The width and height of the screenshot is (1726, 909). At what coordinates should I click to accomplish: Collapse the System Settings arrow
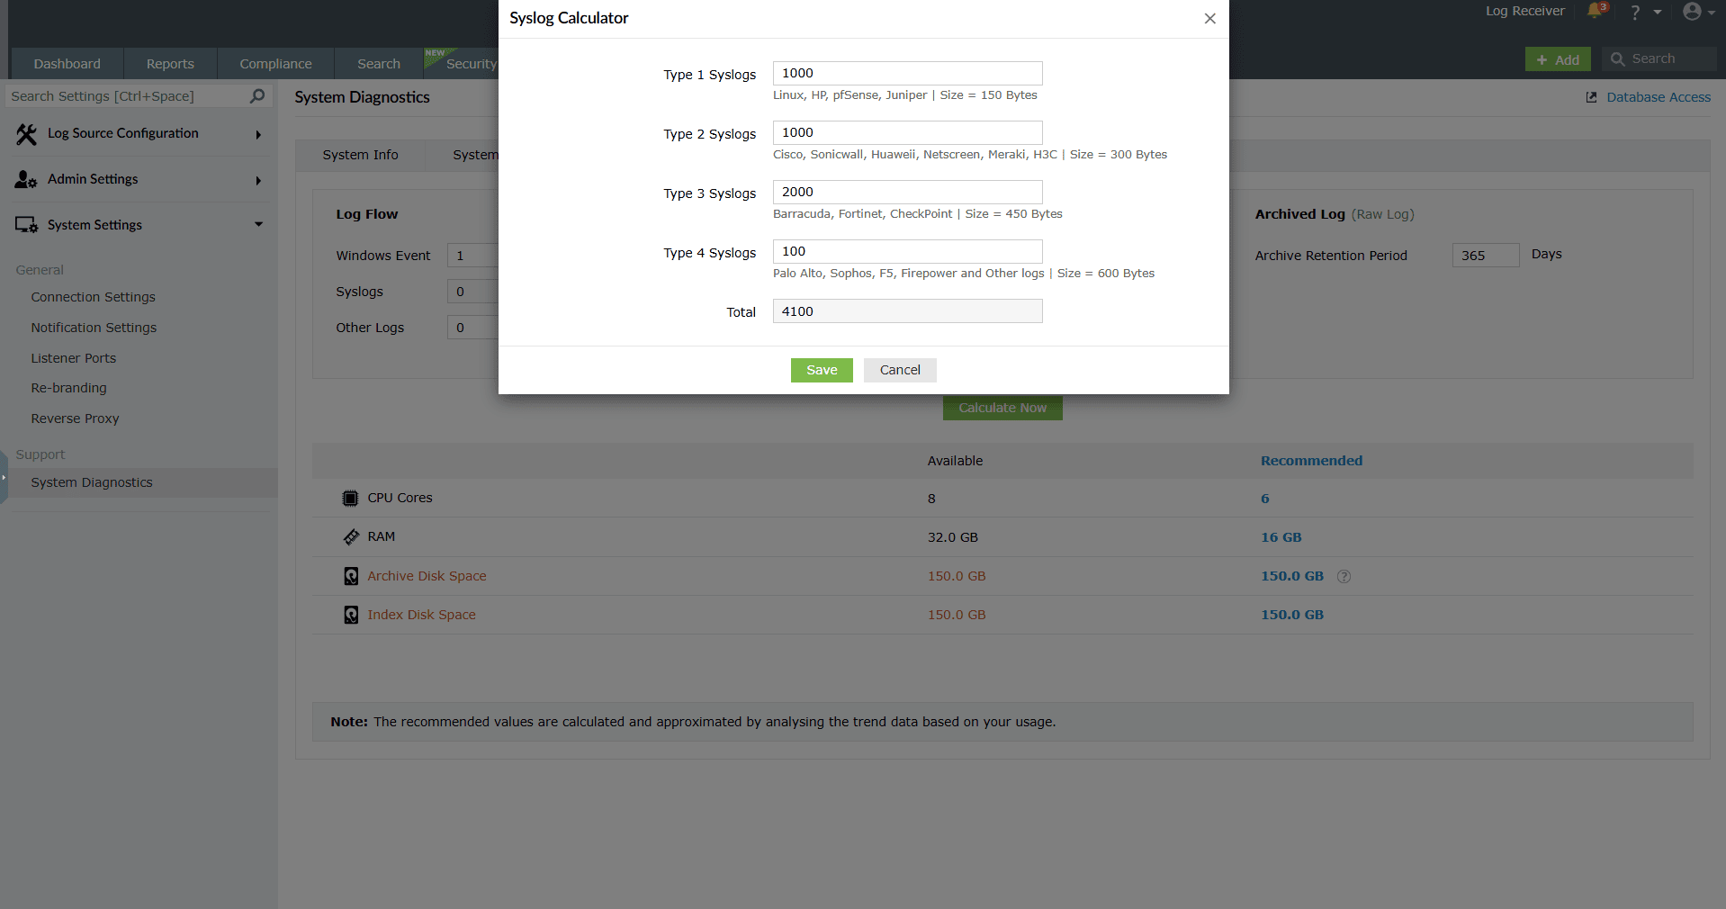pos(258,224)
